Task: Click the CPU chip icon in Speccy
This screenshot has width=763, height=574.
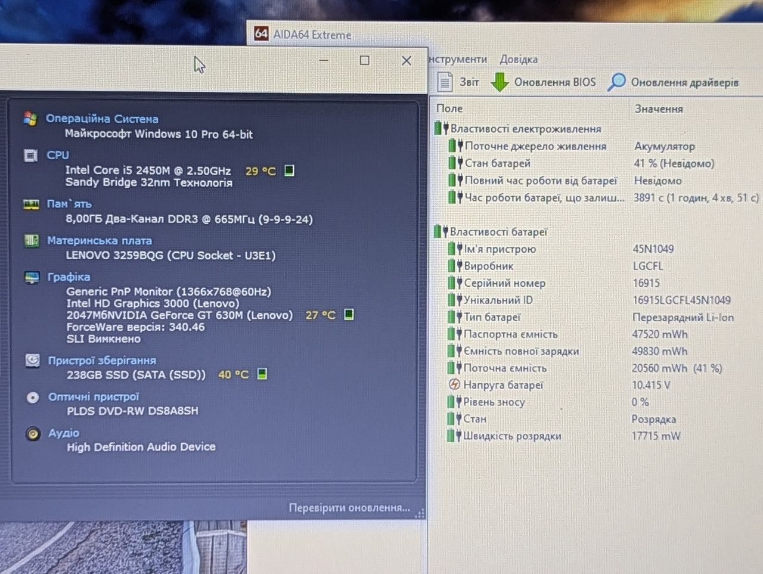Action: pos(30,156)
